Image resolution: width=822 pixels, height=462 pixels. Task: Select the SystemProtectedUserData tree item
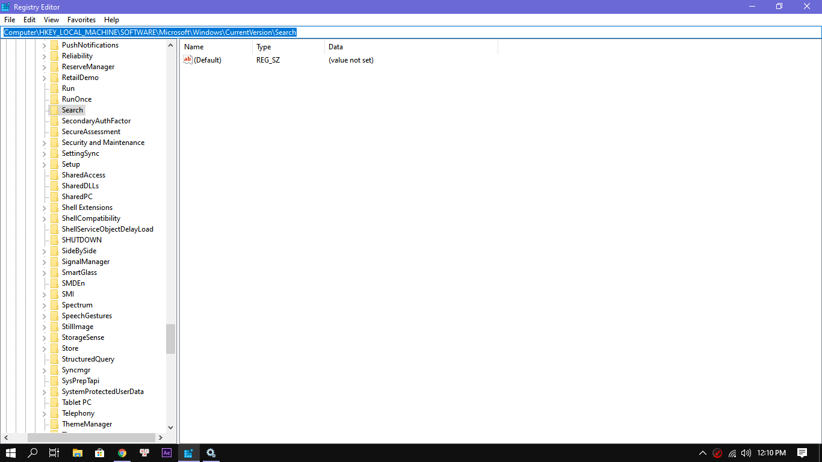(103, 392)
